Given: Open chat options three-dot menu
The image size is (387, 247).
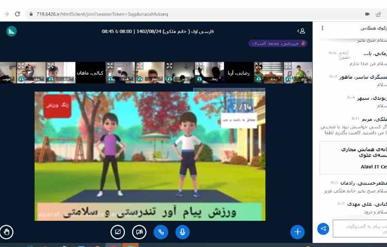Looking at the screenshot, I should tap(322, 28).
